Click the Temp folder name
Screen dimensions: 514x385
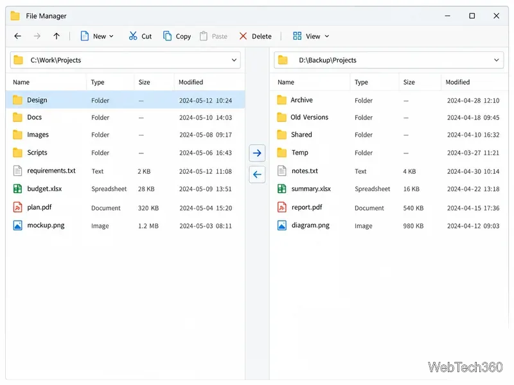[299, 153]
